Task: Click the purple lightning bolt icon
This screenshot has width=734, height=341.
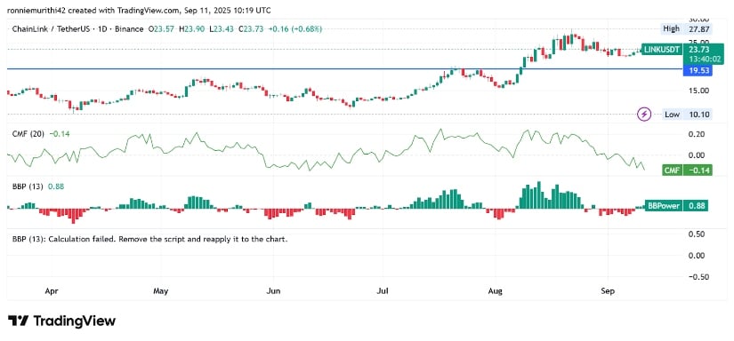Action: click(645, 114)
